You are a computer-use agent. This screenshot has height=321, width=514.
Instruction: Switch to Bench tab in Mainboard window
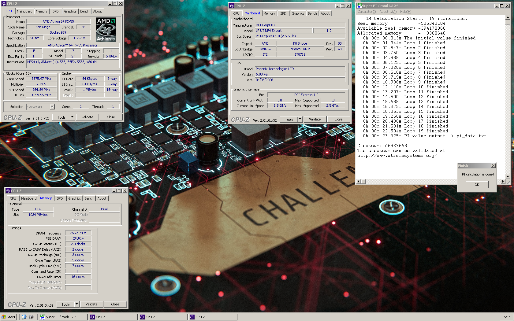312,13
